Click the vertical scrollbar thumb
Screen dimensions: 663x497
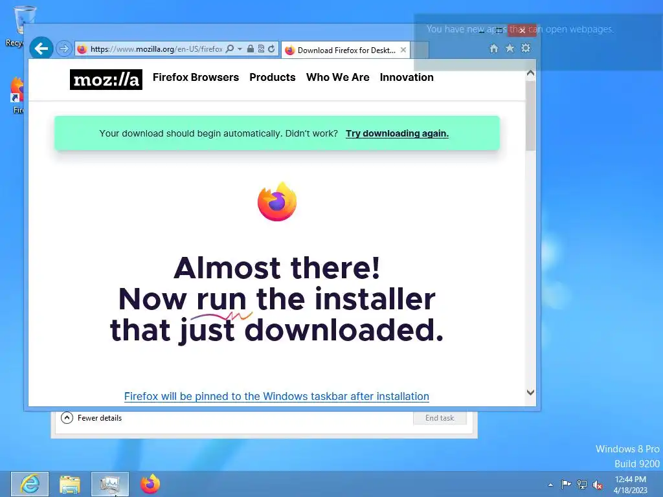pos(531,115)
